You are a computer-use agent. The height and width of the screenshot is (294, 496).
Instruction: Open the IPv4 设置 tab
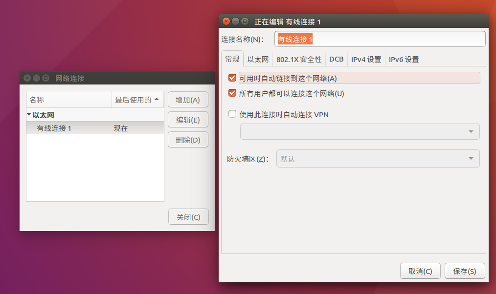coord(366,60)
